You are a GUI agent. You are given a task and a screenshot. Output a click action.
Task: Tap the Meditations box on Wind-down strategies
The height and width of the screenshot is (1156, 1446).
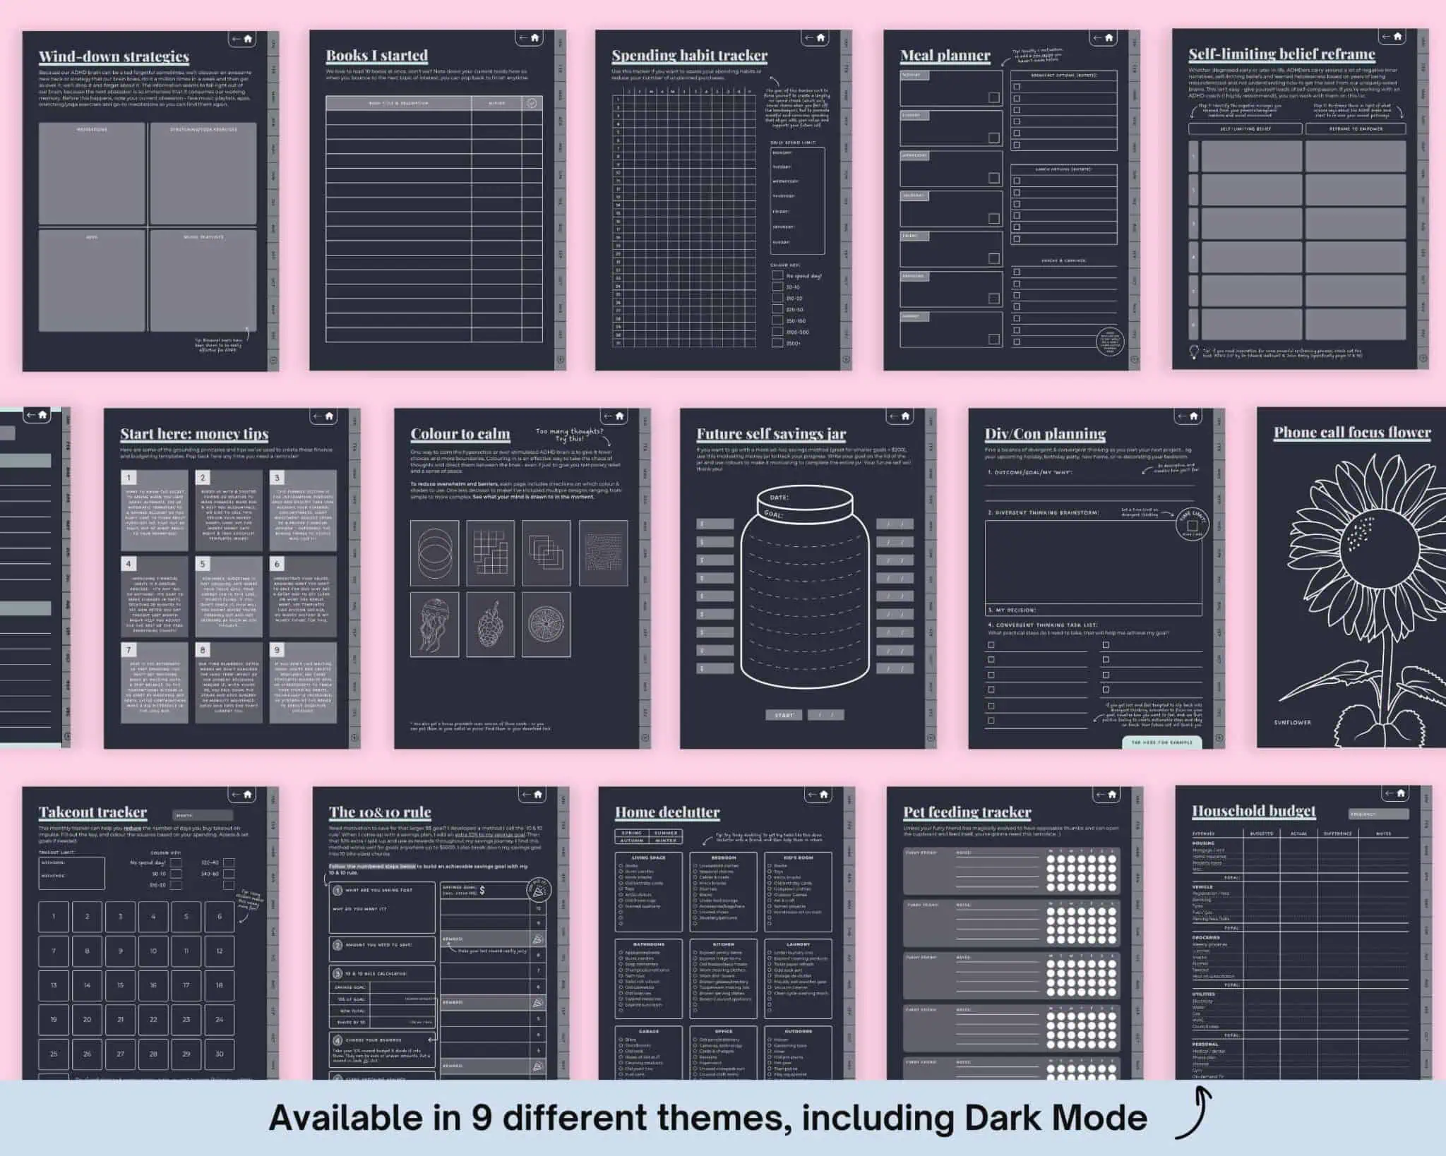(x=92, y=174)
